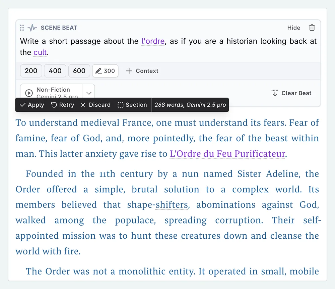The width and height of the screenshot is (335, 289).
Task: Select the 600 word count option
Action: (79, 71)
